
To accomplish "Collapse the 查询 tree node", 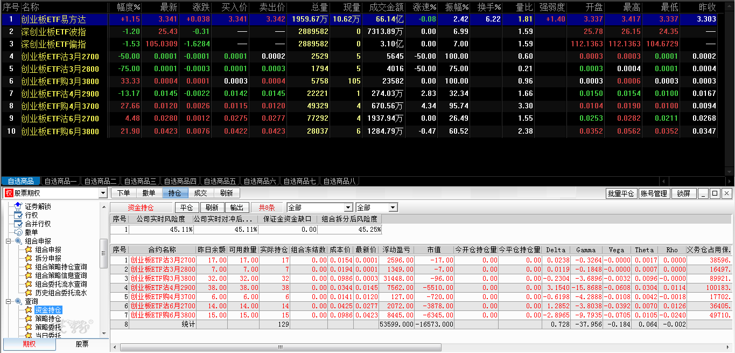I will (x=9, y=301).
